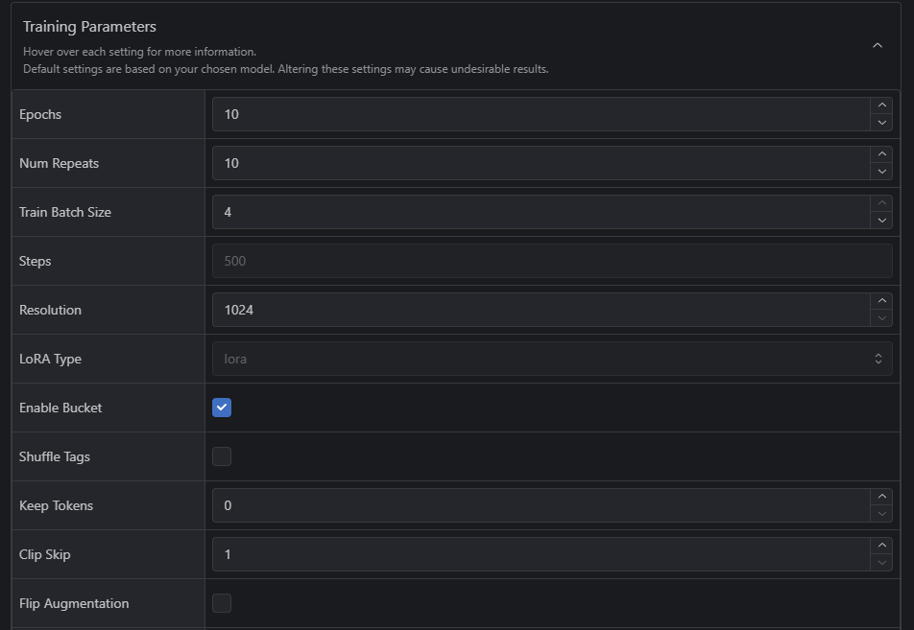Focus the Num Repeats number field

point(538,163)
